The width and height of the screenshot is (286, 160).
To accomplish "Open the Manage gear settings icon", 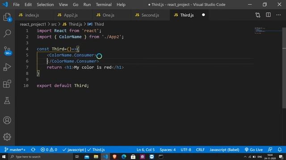I will pyautogui.click(x=7, y=137).
